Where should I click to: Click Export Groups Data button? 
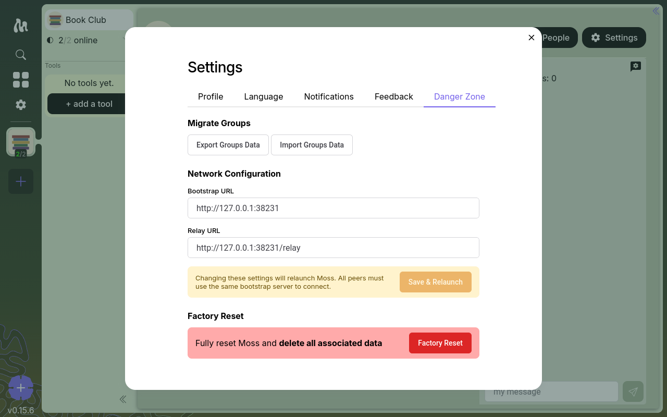click(228, 145)
